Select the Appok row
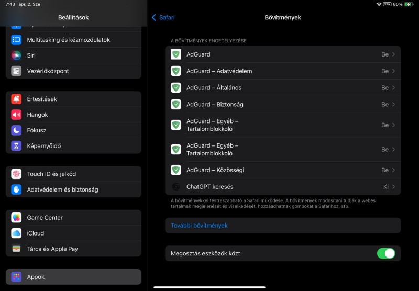 73,277
